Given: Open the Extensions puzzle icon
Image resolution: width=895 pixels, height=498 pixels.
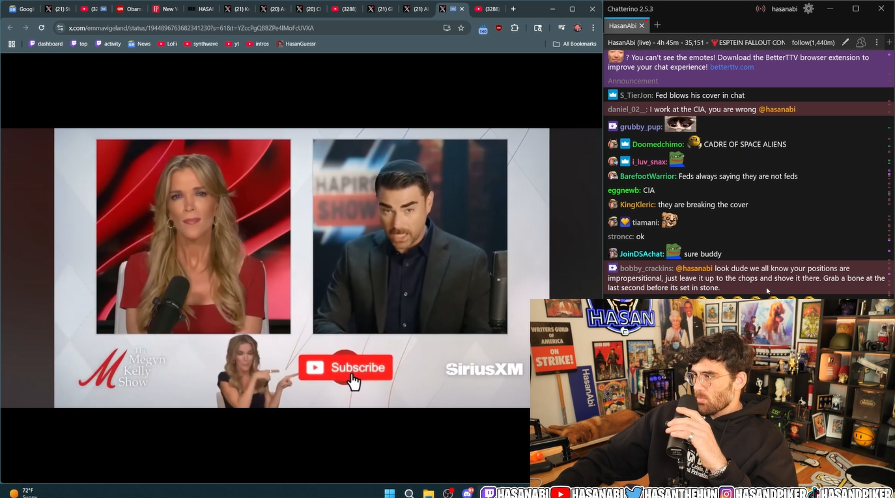Looking at the screenshot, I should (515, 28).
